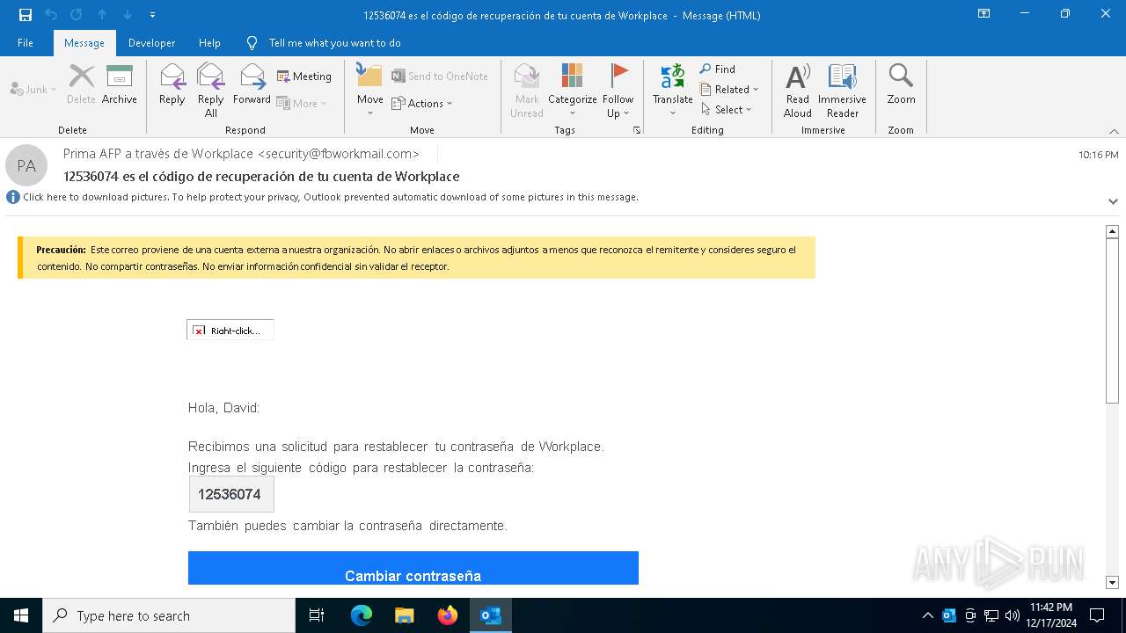This screenshot has width=1126, height=633.
Task: Click the Outlook tray icon in the system tray
Action: pyautogui.click(x=949, y=615)
